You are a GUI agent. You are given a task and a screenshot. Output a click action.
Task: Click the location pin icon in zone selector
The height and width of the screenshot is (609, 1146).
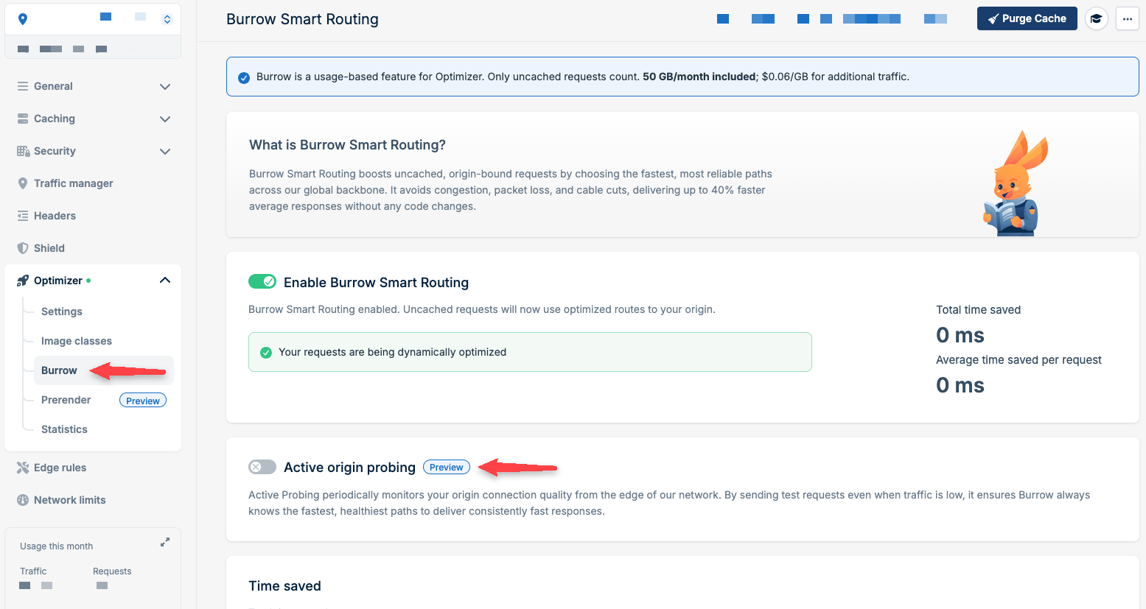(23, 19)
